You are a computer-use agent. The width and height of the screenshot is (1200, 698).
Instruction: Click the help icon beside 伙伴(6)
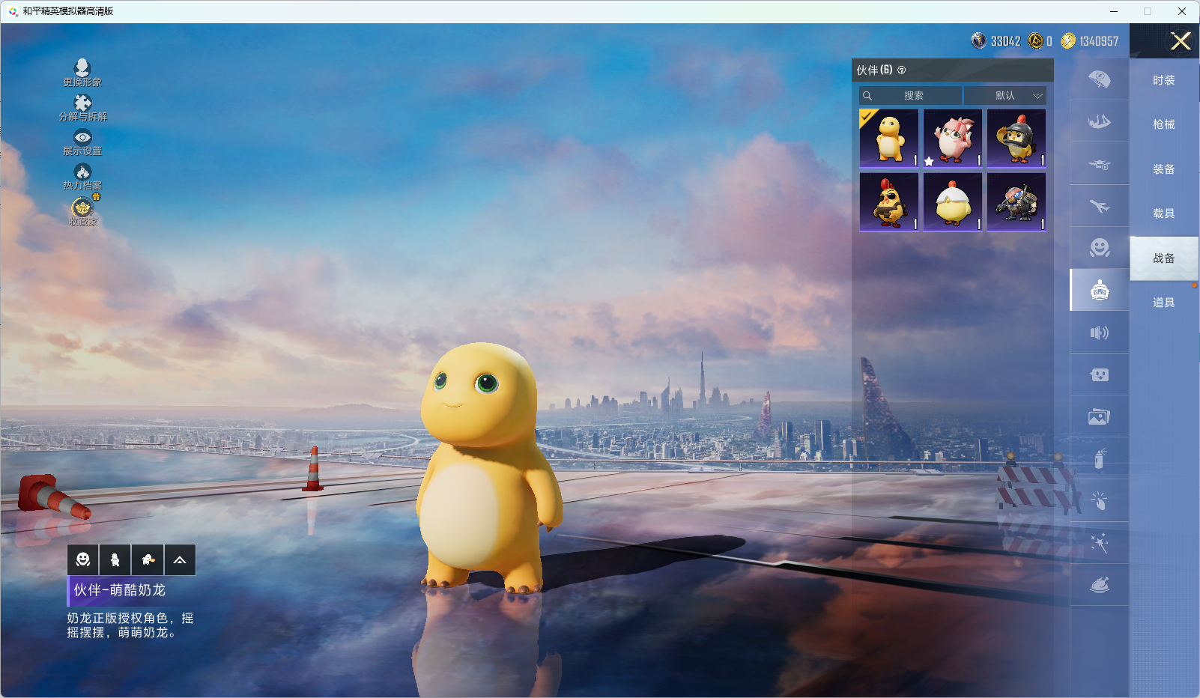902,70
